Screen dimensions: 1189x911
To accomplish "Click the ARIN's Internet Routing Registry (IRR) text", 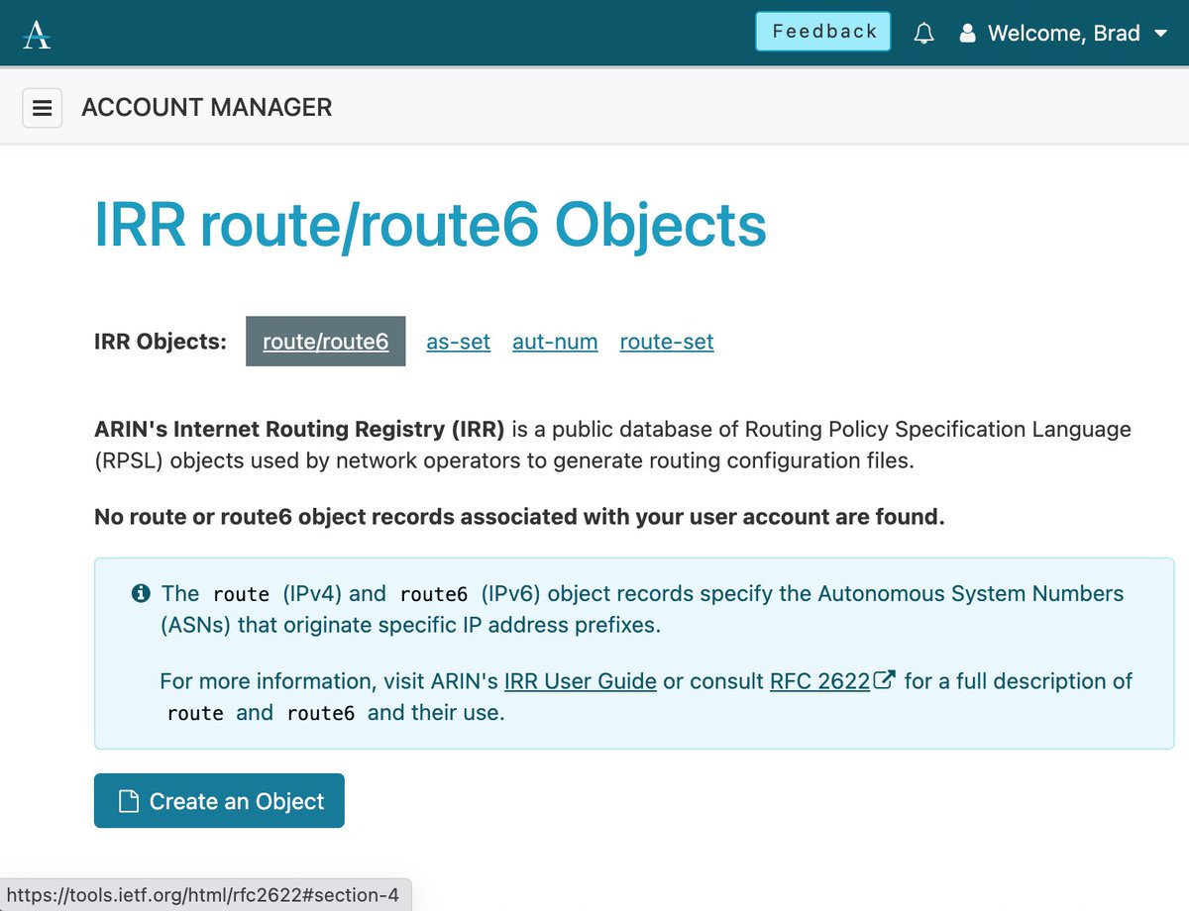I will click(299, 430).
